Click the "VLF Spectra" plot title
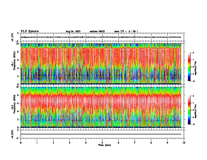 coord(30,31)
